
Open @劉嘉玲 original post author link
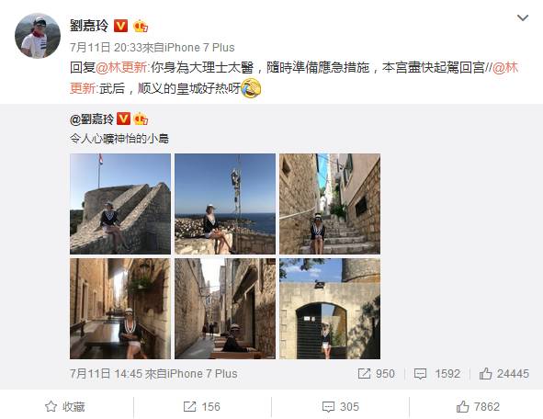point(92,119)
